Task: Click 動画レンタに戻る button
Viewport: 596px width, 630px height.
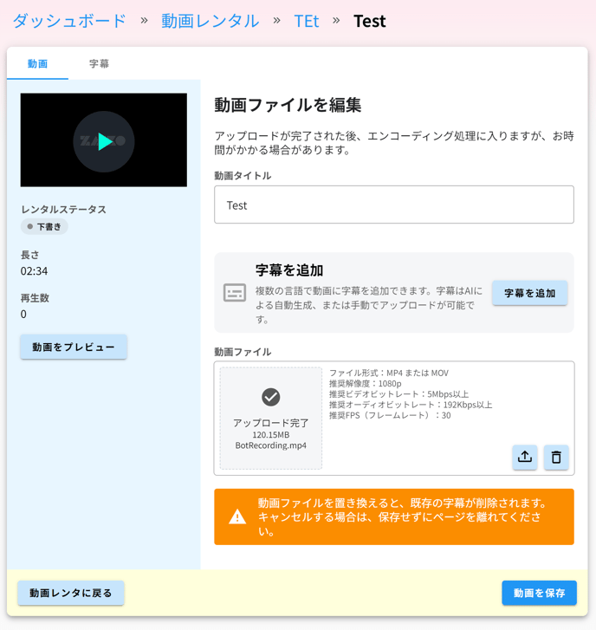Action: pyautogui.click(x=71, y=593)
